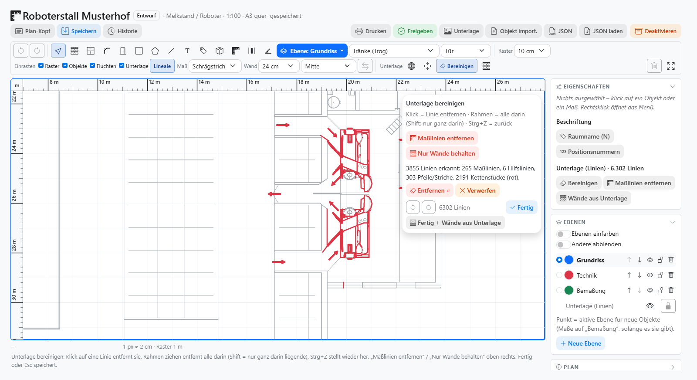Collapse the Eigenschaften panel
The width and height of the screenshot is (697, 380).
pyautogui.click(x=673, y=87)
